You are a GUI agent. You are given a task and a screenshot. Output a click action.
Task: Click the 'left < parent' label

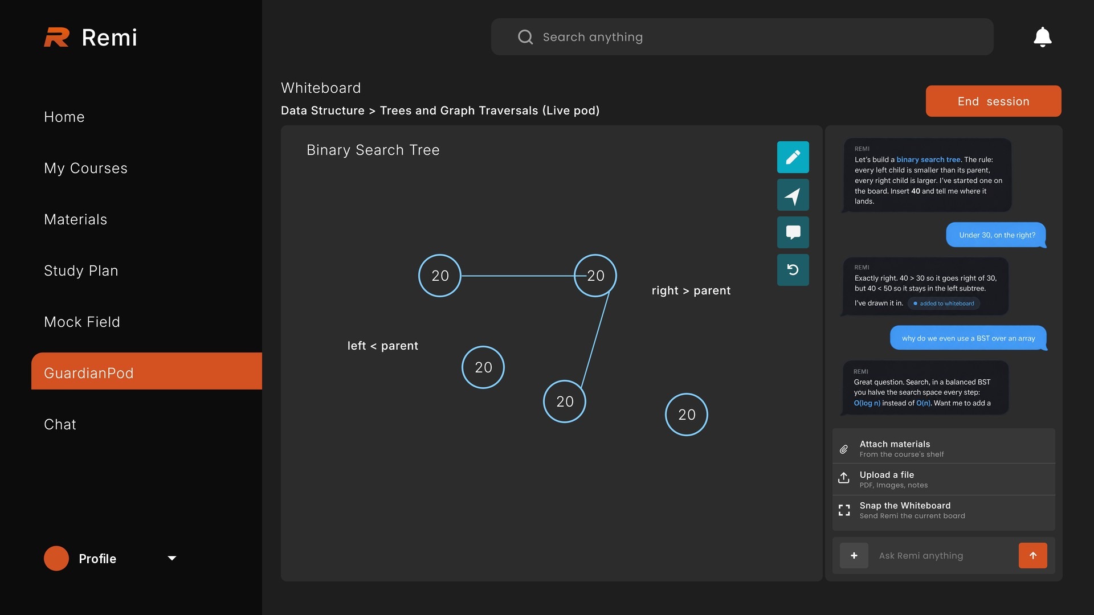[x=383, y=346]
